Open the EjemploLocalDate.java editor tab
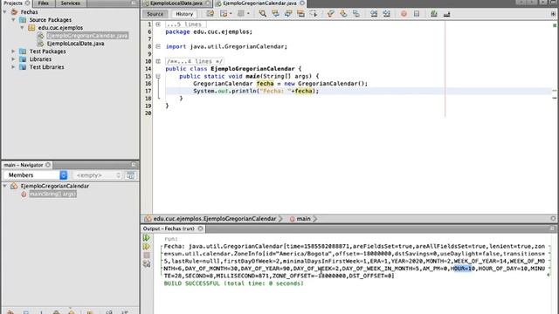Image resolution: width=559 pixels, height=314 pixels. (x=176, y=3)
